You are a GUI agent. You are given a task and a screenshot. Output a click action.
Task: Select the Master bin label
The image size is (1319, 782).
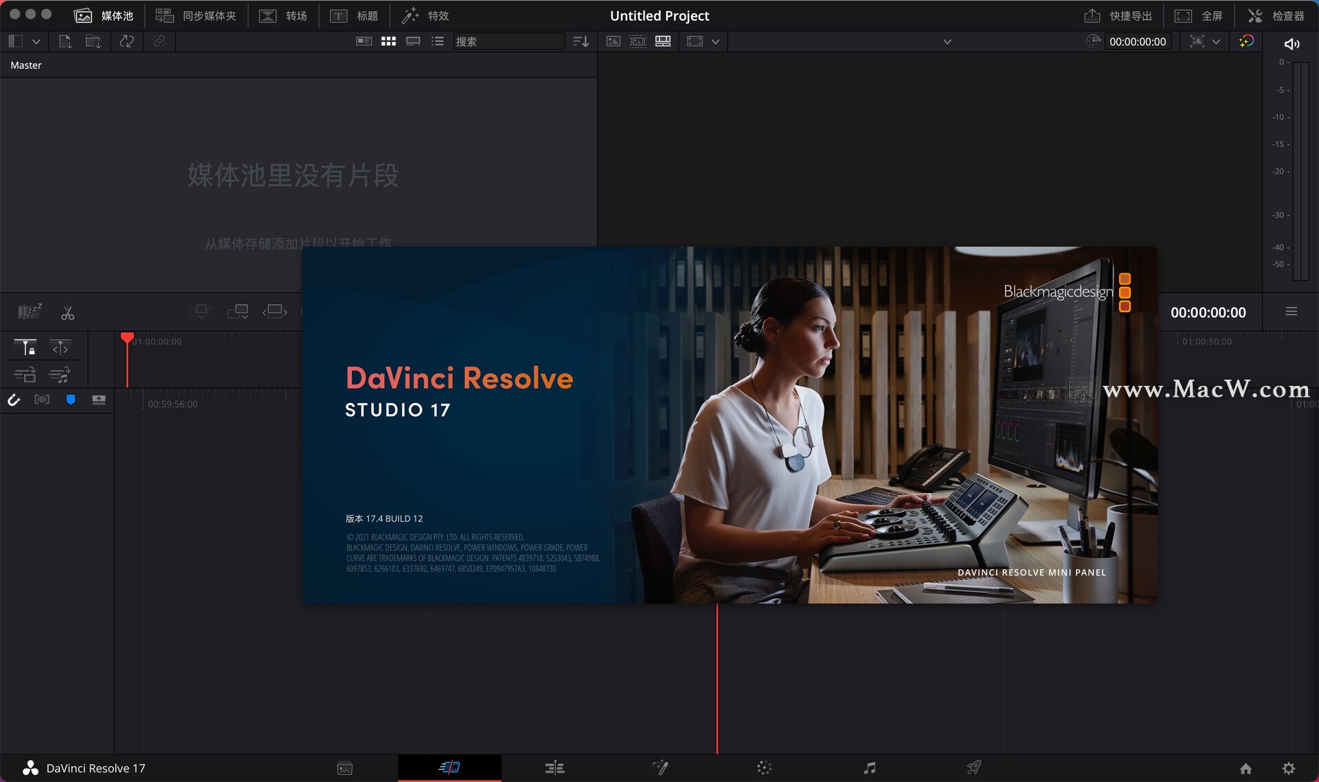coord(26,65)
